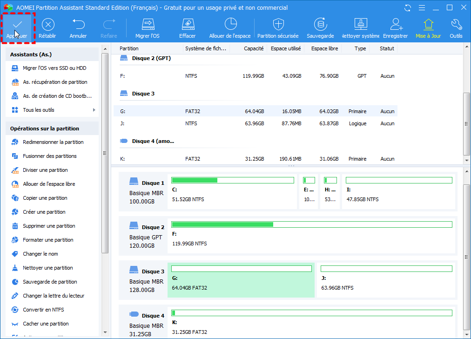Click the Mise à Jour icon
The width and height of the screenshot is (471, 339).
(428, 27)
